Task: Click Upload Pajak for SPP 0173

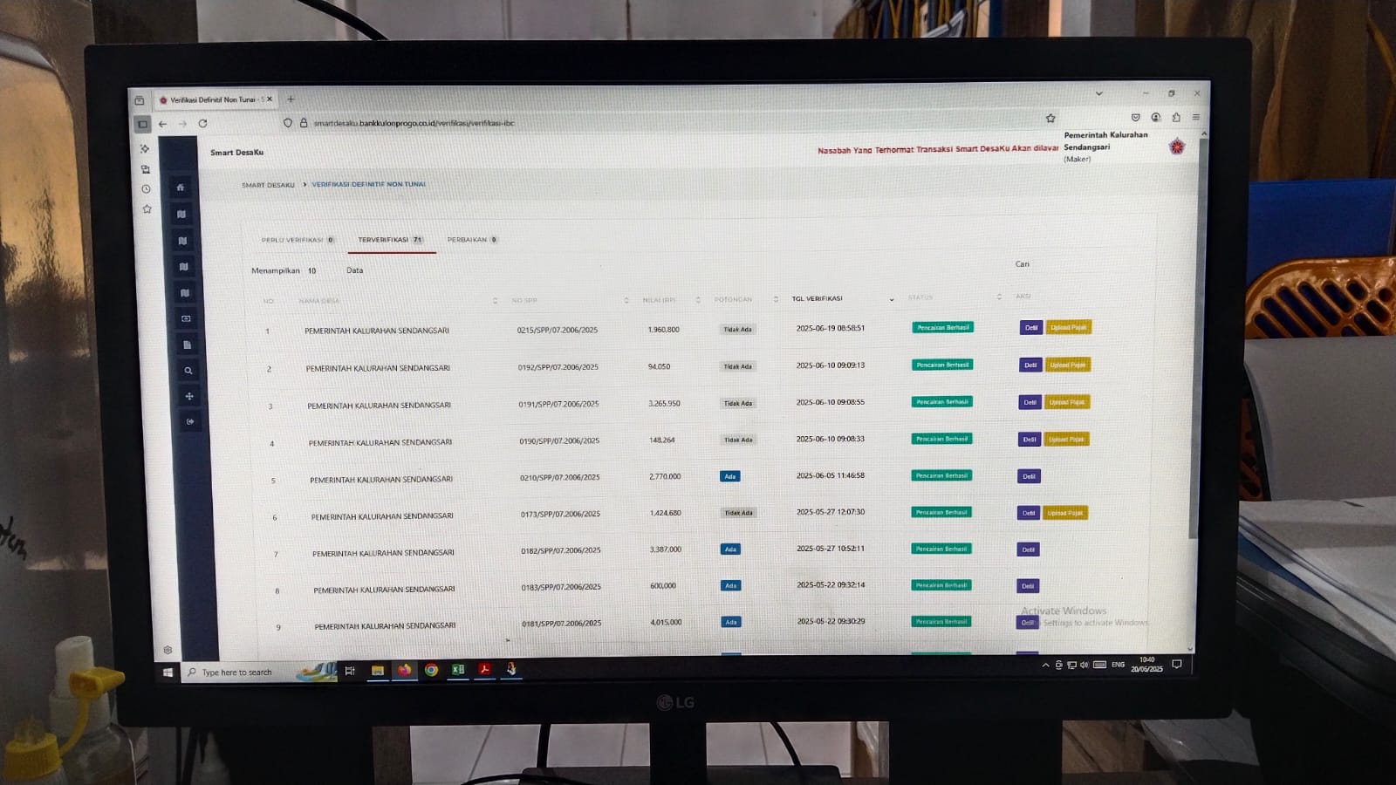Action: [x=1065, y=513]
